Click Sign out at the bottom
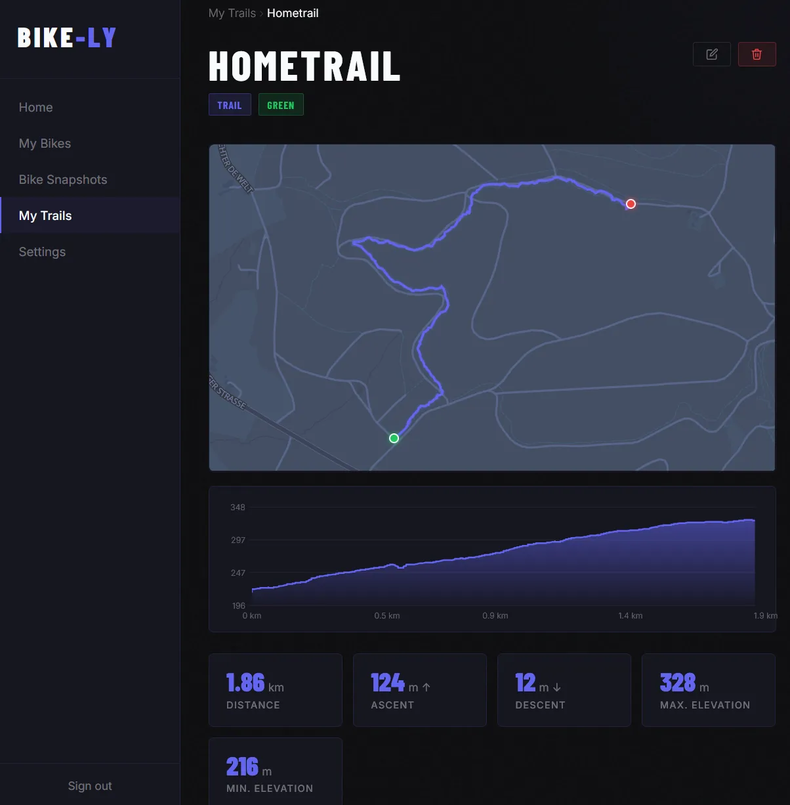This screenshot has height=805, width=790. coord(90,785)
